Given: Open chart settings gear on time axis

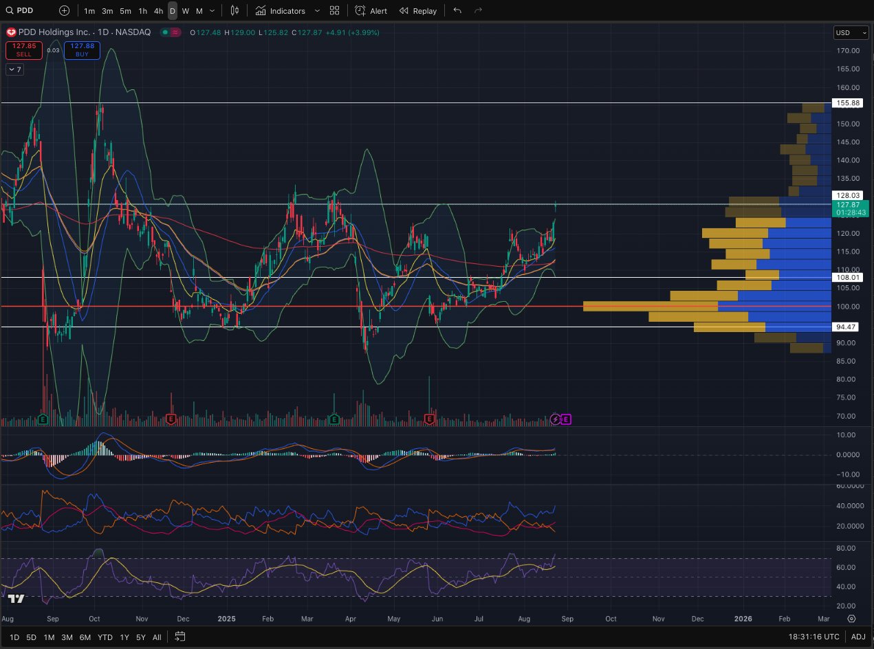Looking at the screenshot, I should 851,618.
